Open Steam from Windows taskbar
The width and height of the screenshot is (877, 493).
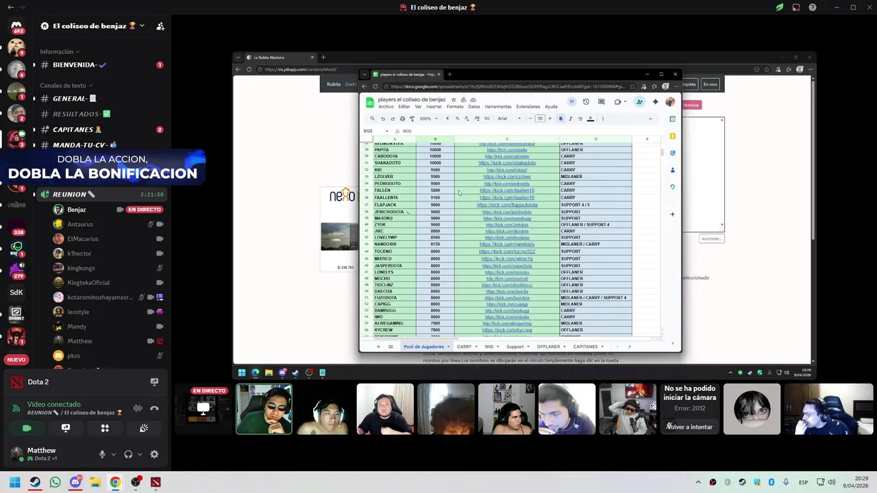coord(35,482)
